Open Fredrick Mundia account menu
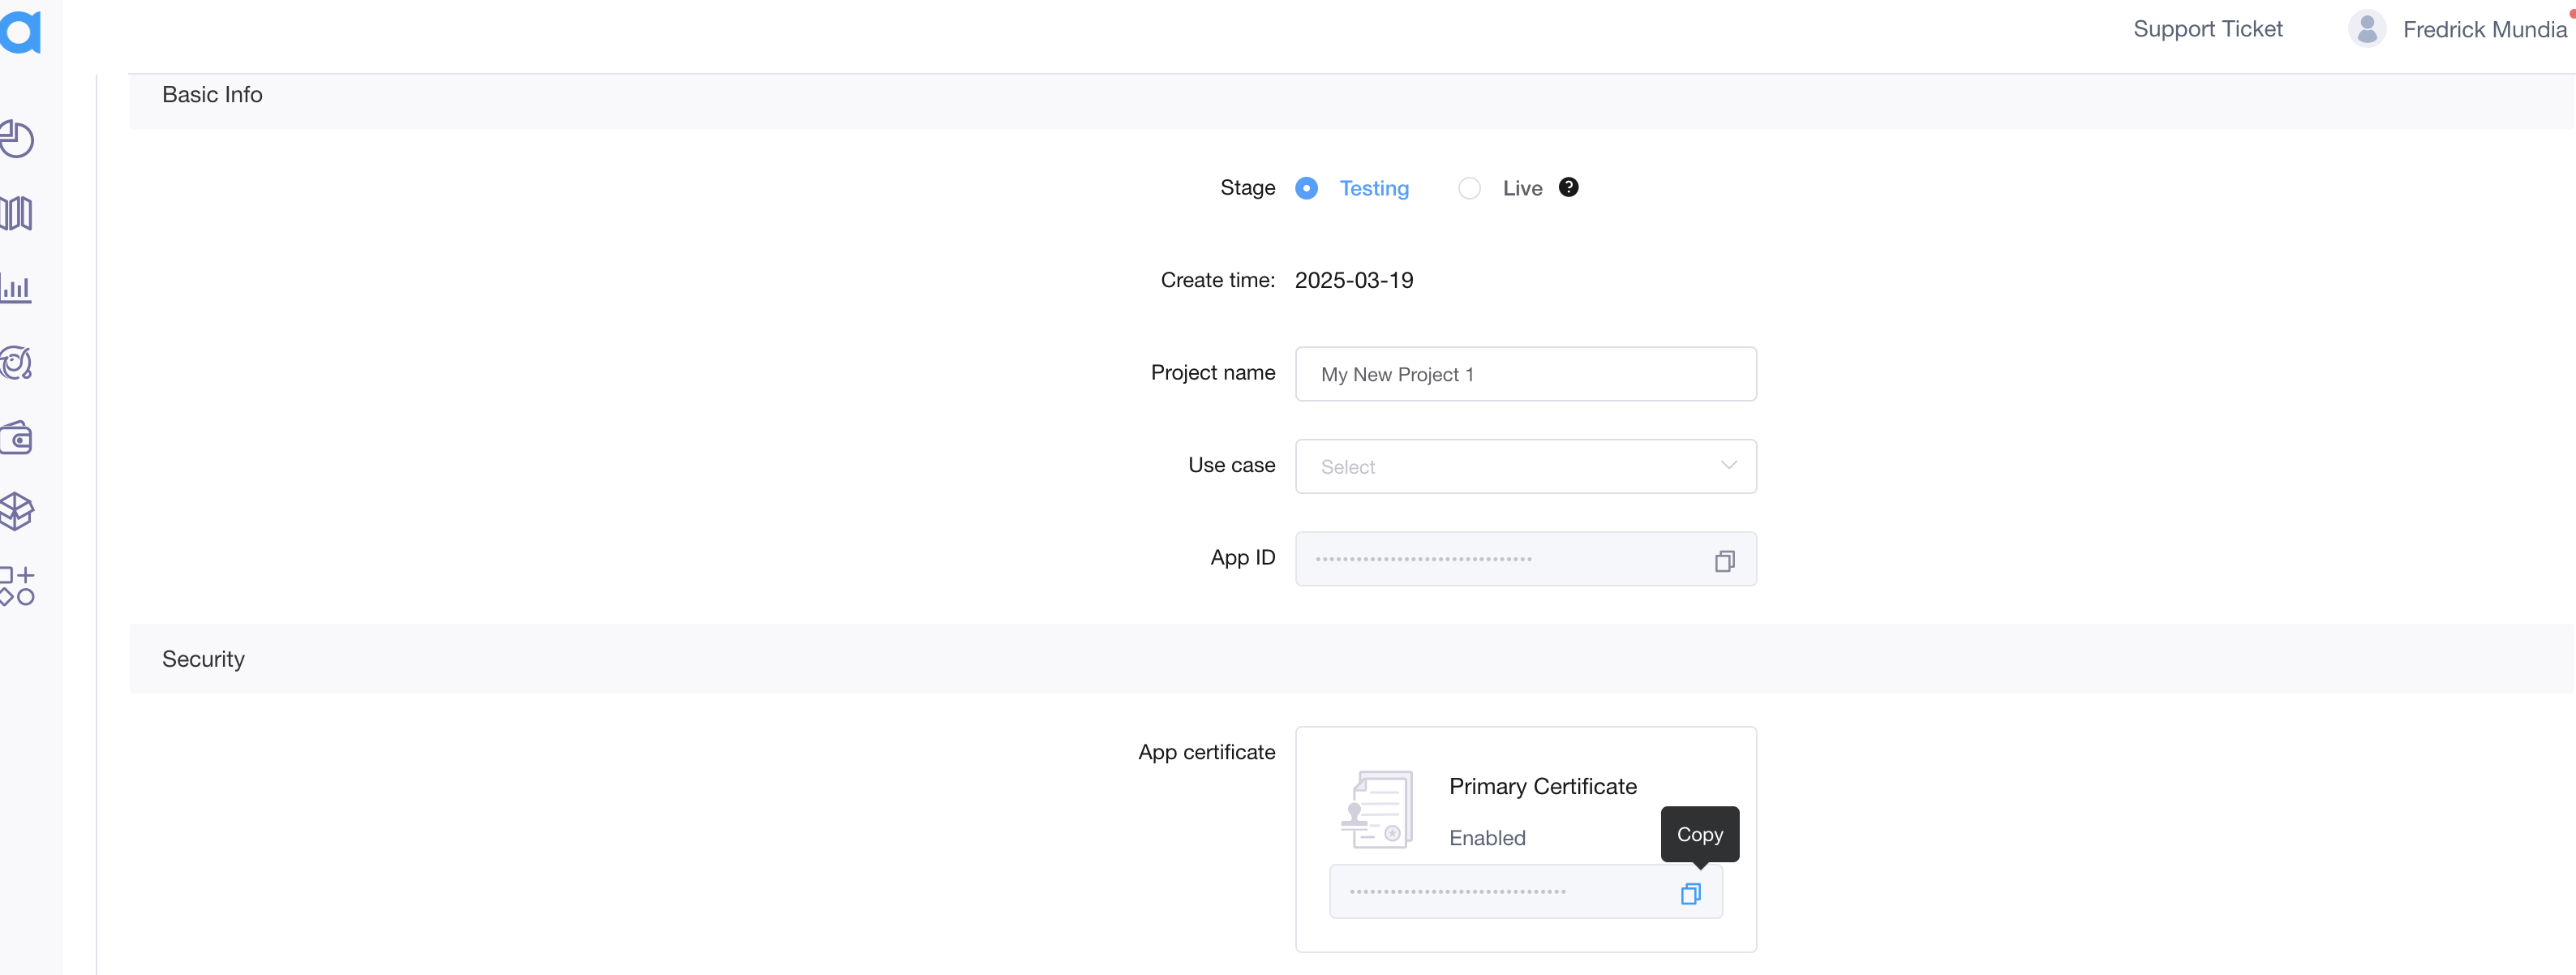This screenshot has width=2576, height=975. [2484, 30]
